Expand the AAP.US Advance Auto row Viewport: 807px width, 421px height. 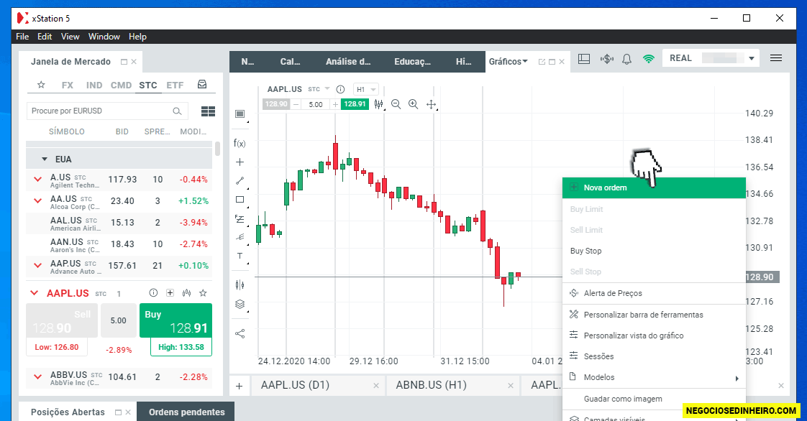pyautogui.click(x=37, y=266)
